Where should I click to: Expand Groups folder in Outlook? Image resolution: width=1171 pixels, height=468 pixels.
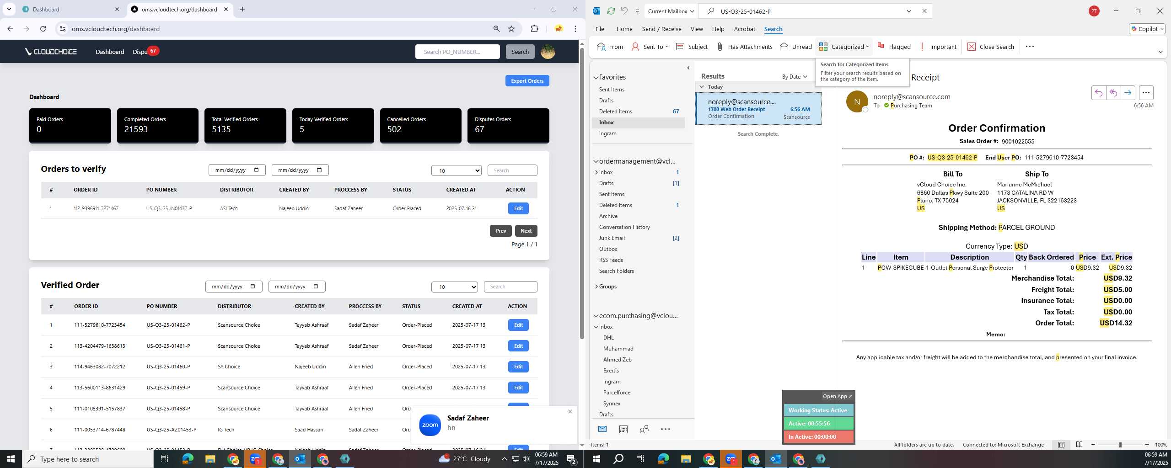coord(596,287)
